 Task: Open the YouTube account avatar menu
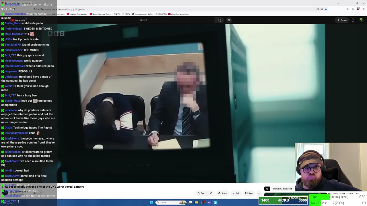[x=361, y=20]
